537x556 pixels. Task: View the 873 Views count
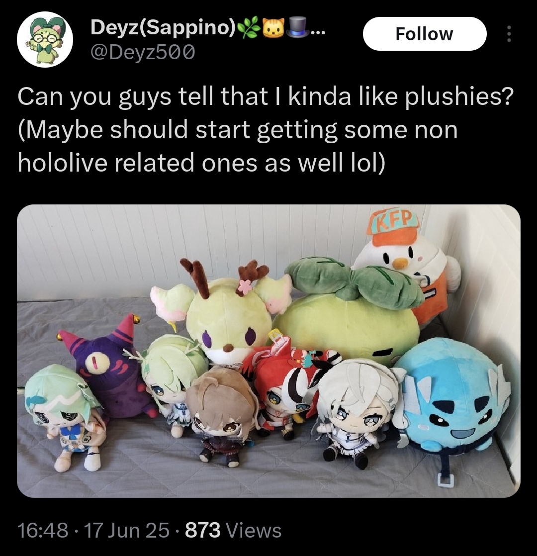coord(233,530)
